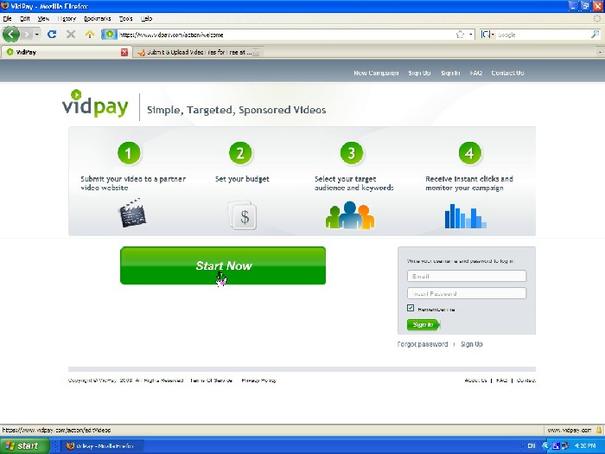Click the FAQ footer link
This screenshot has height=454, width=605.
coord(501,380)
